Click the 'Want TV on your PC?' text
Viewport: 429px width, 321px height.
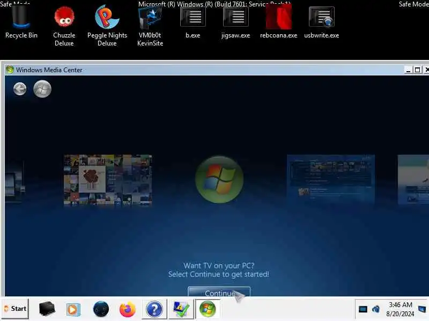[219, 265]
